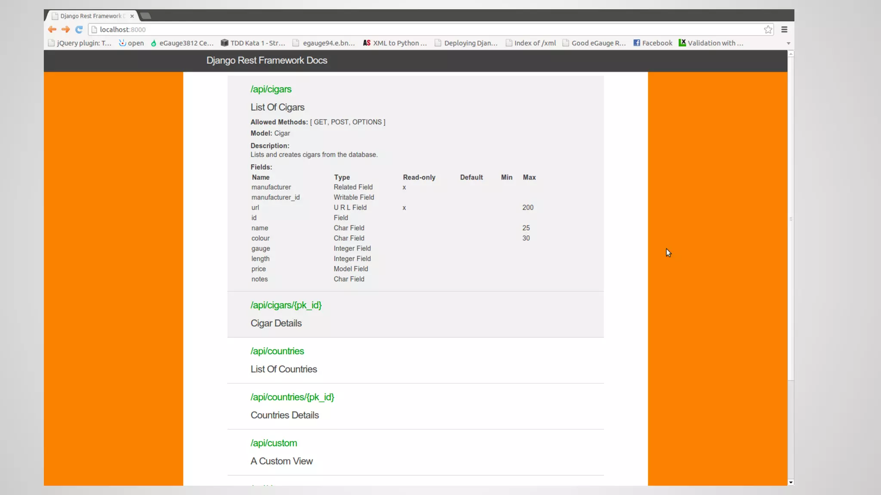Image resolution: width=881 pixels, height=495 pixels.
Task: Reload the page with the refresh icon
Action: tap(79, 29)
